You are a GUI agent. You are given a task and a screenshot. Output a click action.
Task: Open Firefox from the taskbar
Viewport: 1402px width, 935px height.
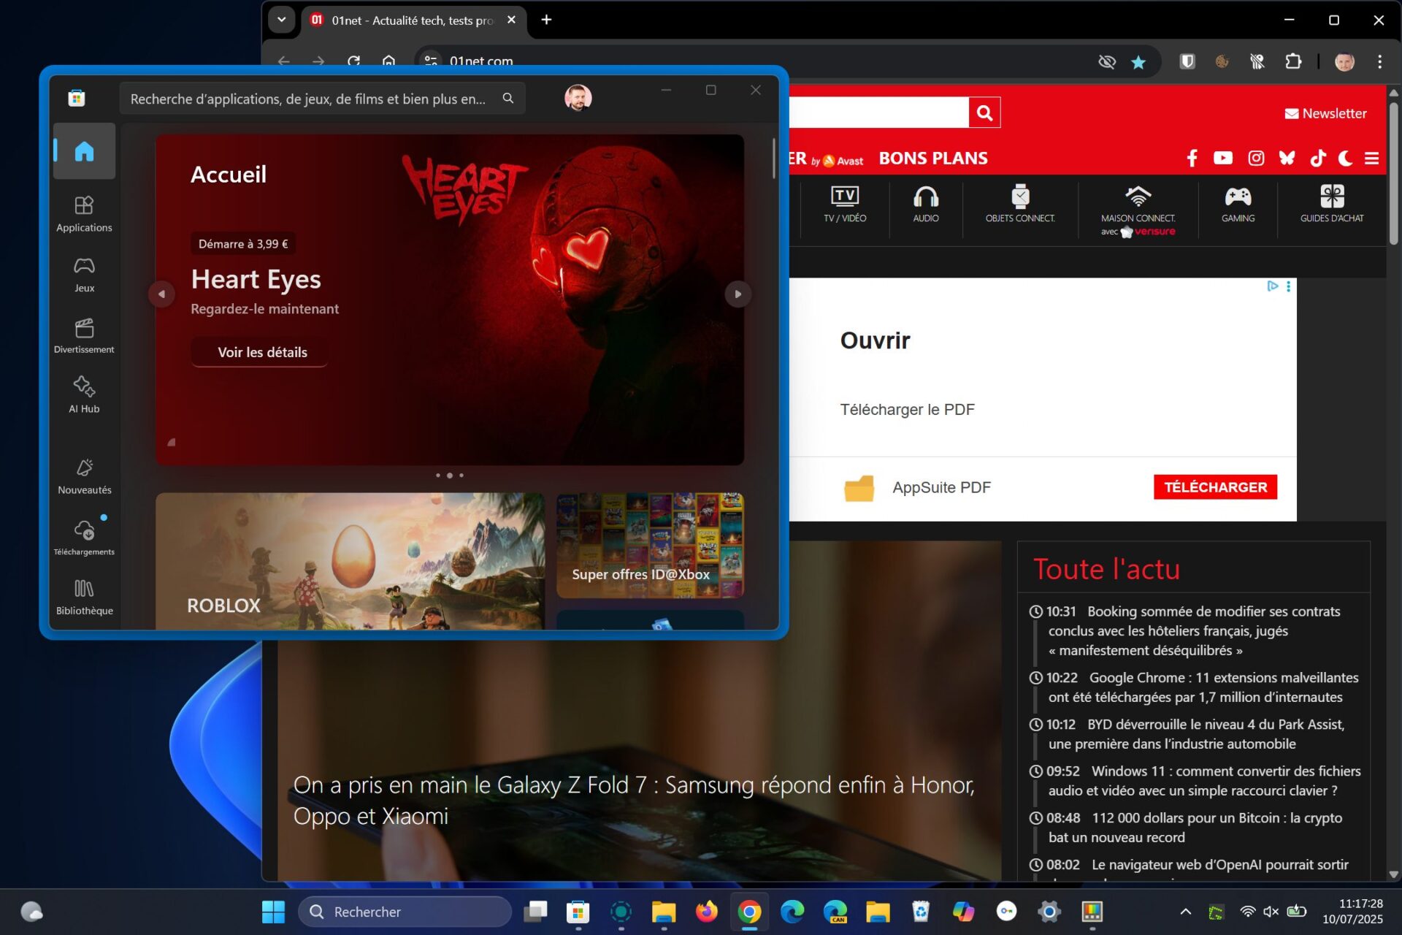(x=706, y=912)
